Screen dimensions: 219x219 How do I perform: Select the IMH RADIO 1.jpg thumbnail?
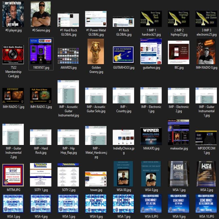(13, 96)
